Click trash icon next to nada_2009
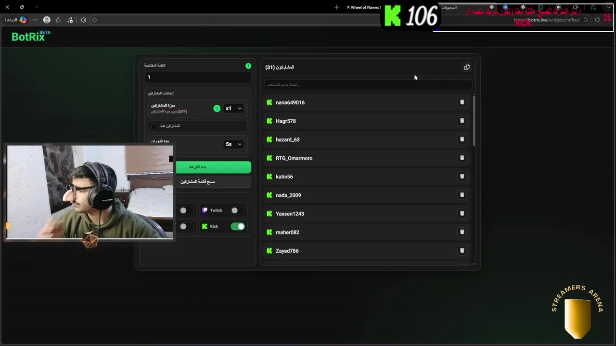616x346 pixels. [x=462, y=195]
